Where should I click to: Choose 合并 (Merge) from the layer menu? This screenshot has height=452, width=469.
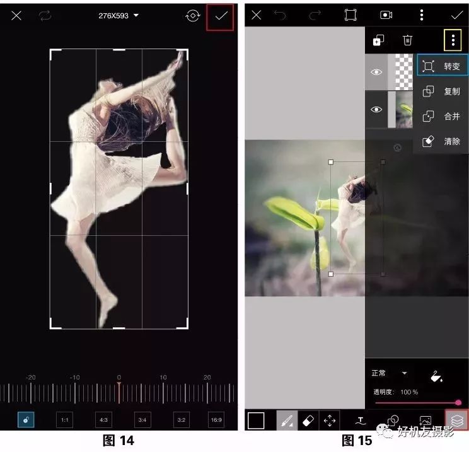[441, 116]
